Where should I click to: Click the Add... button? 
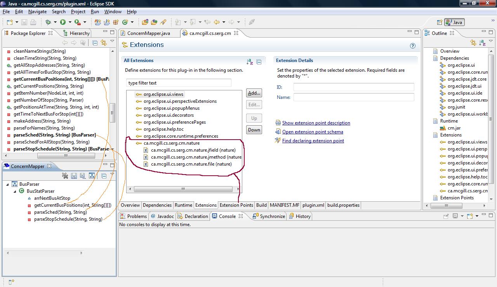point(254,93)
